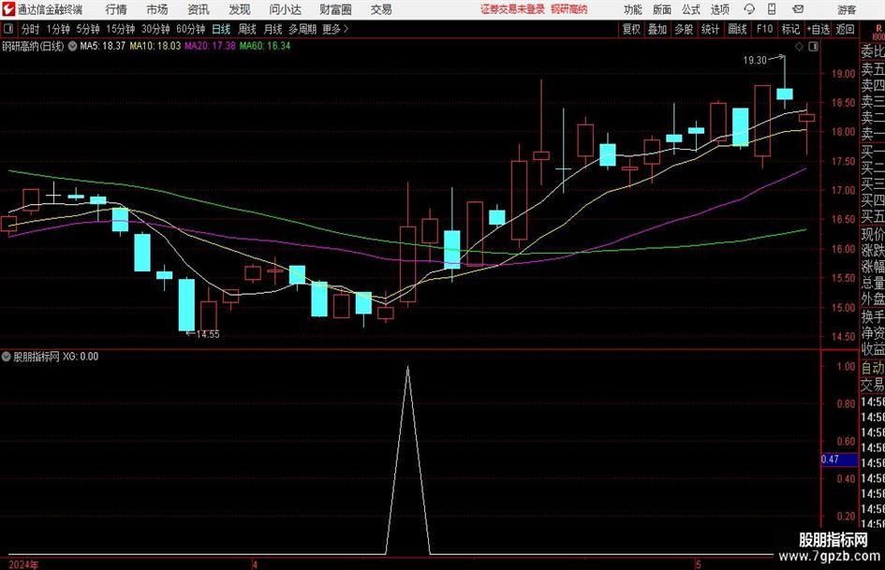
Task: Open the 市场 menu
Action: pos(157,9)
